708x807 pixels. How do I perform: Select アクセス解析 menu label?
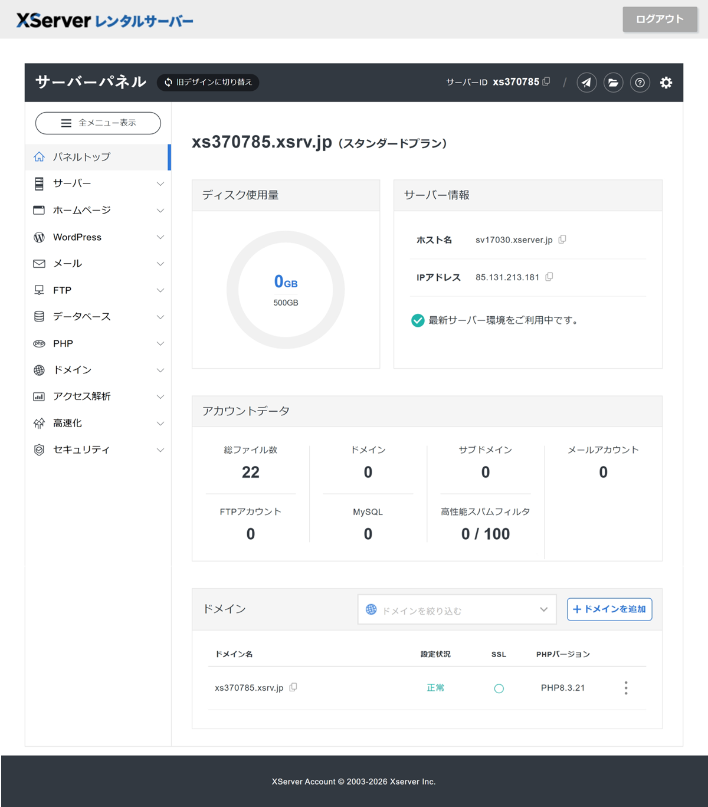pyautogui.click(x=82, y=396)
